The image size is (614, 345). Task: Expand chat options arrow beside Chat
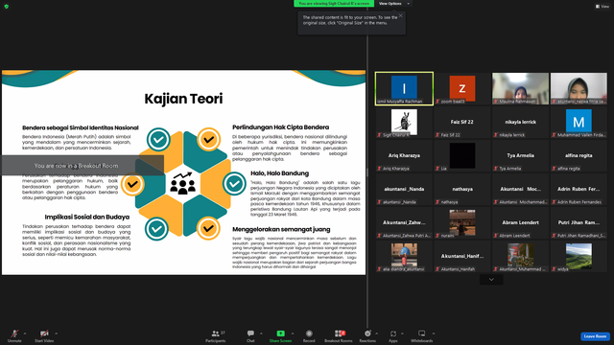(261, 333)
